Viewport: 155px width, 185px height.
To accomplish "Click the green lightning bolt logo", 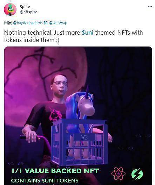I will (137, 174).
